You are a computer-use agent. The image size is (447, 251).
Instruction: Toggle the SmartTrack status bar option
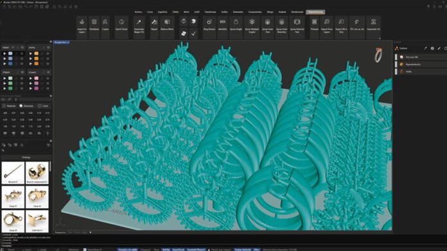(x=179, y=250)
